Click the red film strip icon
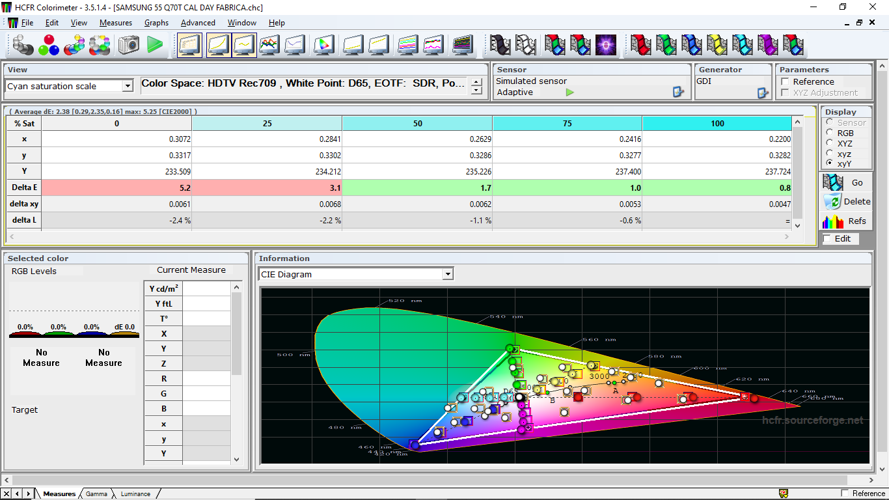 pyautogui.click(x=641, y=45)
